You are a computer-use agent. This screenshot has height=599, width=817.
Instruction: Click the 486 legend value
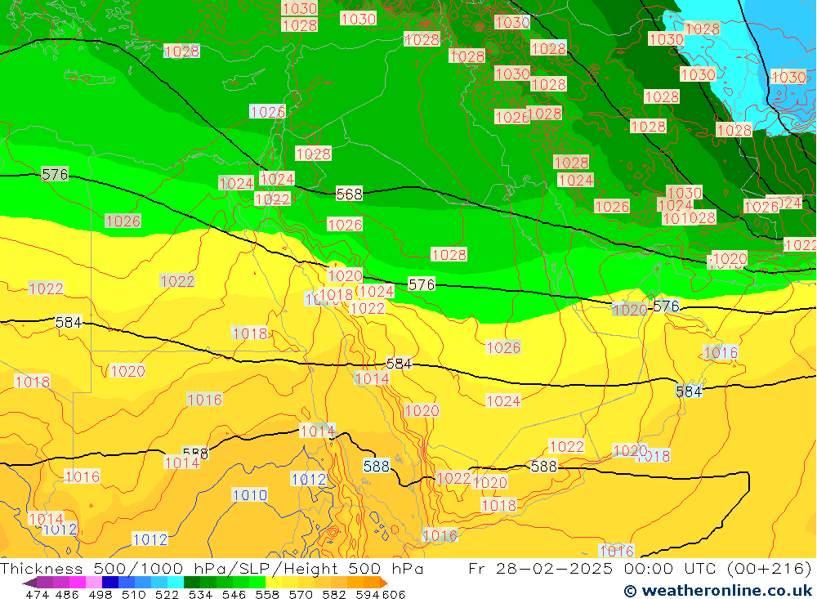(x=67, y=594)
